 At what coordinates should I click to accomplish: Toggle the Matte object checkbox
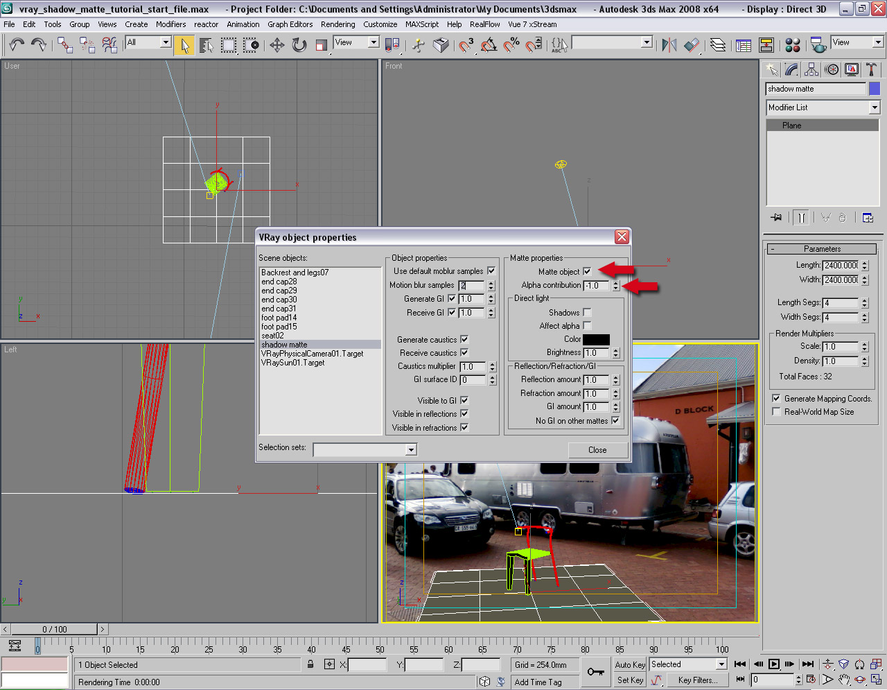pyautogui.click(x=587, y=272)
